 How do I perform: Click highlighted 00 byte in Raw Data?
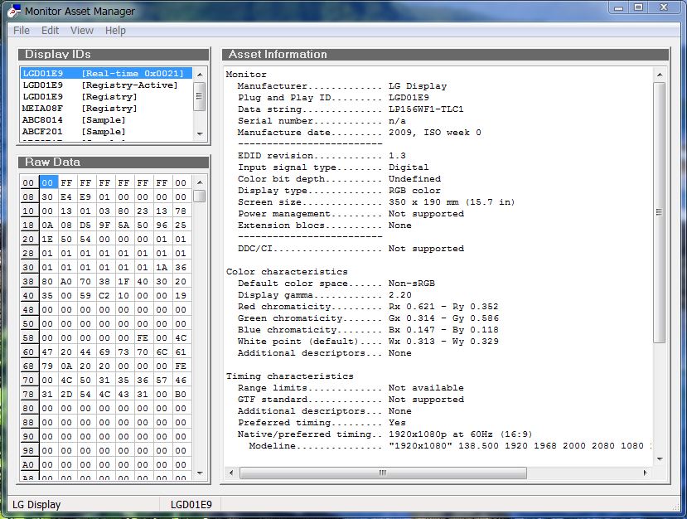pyautogui.click(x=48, y=183)
